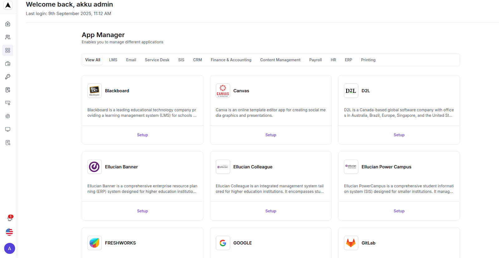This screenshot has height=258, width=499.
Task: Click the Ellucian Power Campus app logo
Action: pyautogui.click(x=351, y=167)
